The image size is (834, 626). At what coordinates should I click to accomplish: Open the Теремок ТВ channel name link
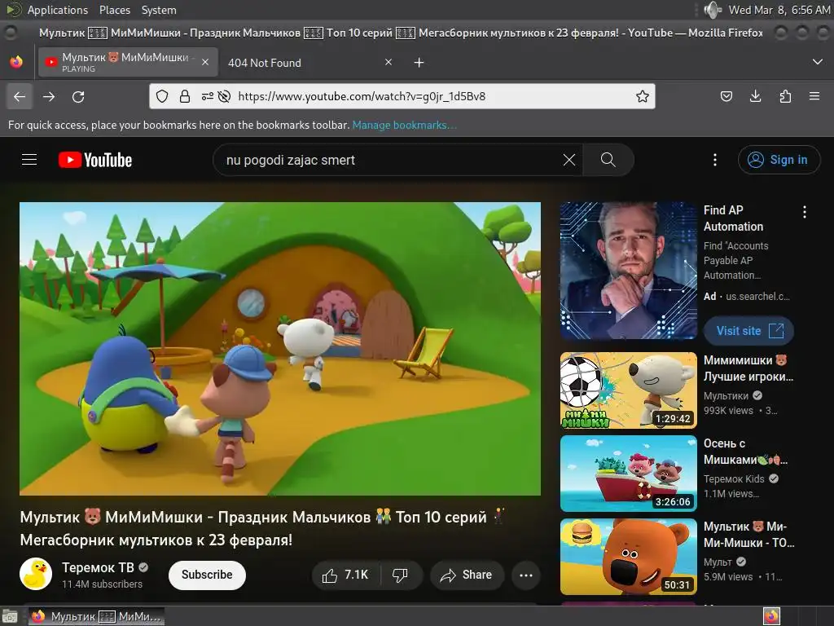(x=98, y=567)
